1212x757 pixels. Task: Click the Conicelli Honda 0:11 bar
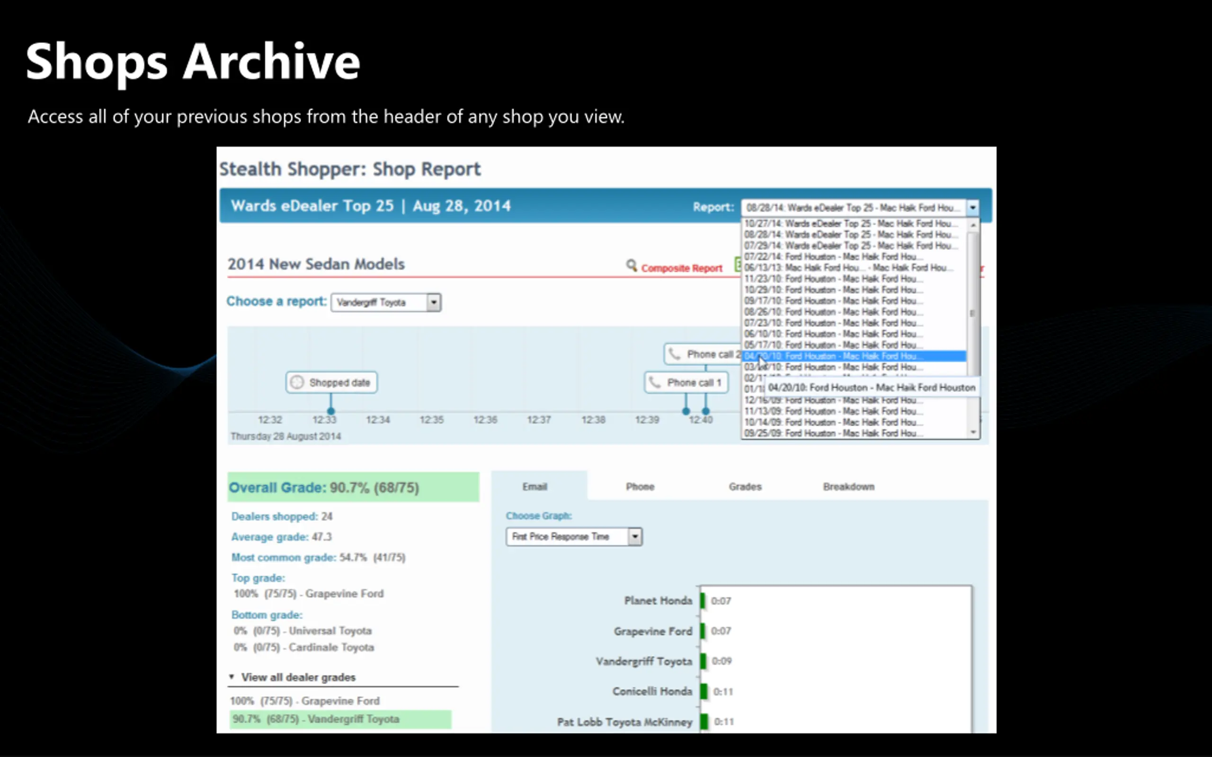tap(703, 692)
